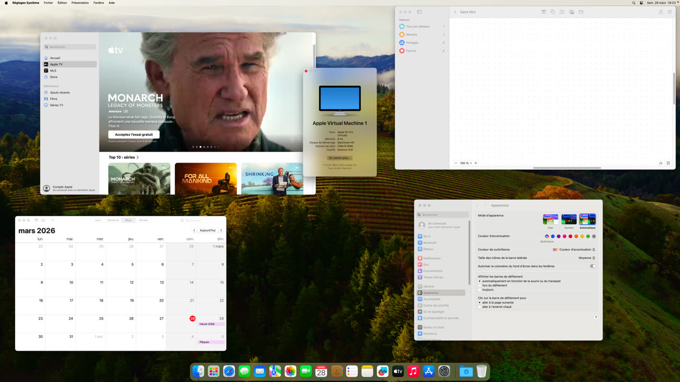Image resolution: width=680 pixels, height=382 pixels.
Task: Open the Freeform media insert tool
Action: [572, 12]
